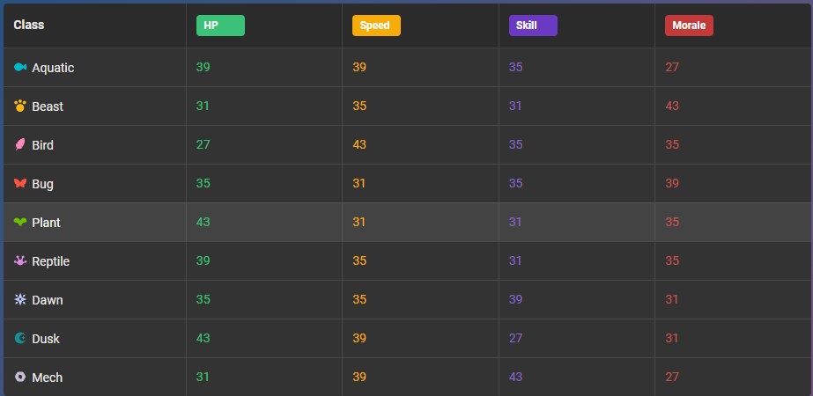Click Mech's Skill value 43
Viewport: 813px width, 396px height.
(x=516, y=377)
